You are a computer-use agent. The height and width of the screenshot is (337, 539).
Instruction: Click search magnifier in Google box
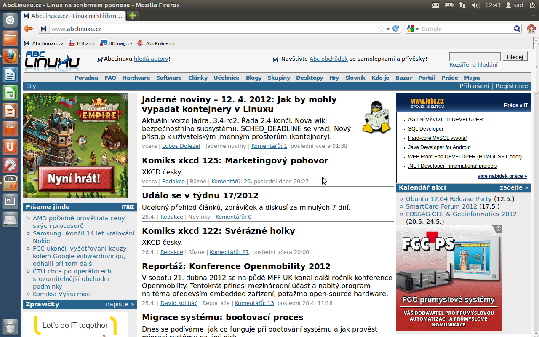click(x=517, y=29)
